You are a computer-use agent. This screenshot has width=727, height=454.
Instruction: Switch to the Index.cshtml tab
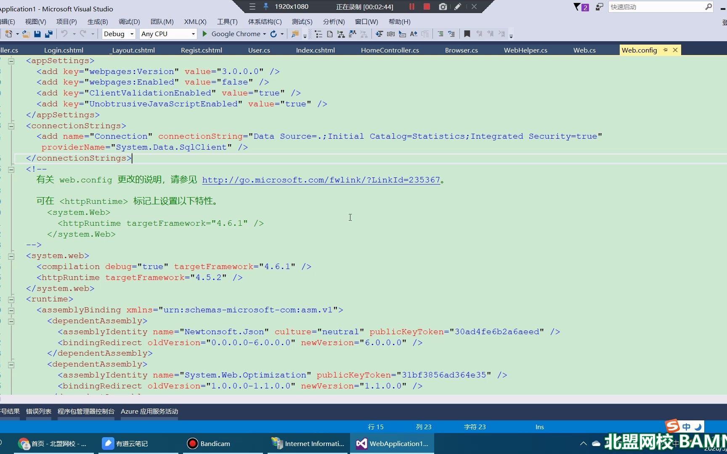point(316,50)
